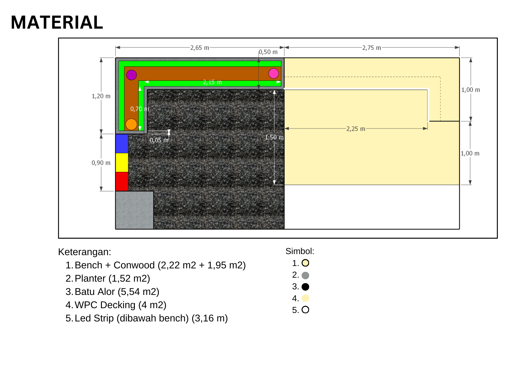Image resolution: width=531 pixels, height=375 pixels.
Task: Click the Bench + Conwood description line
Action: [156, 265]
